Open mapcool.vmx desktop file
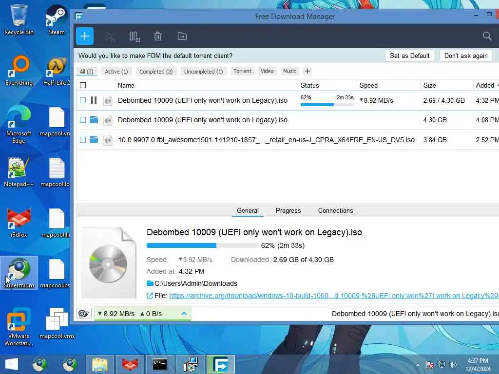The height and width of the screenshot is (374, 499). (57, 323)
